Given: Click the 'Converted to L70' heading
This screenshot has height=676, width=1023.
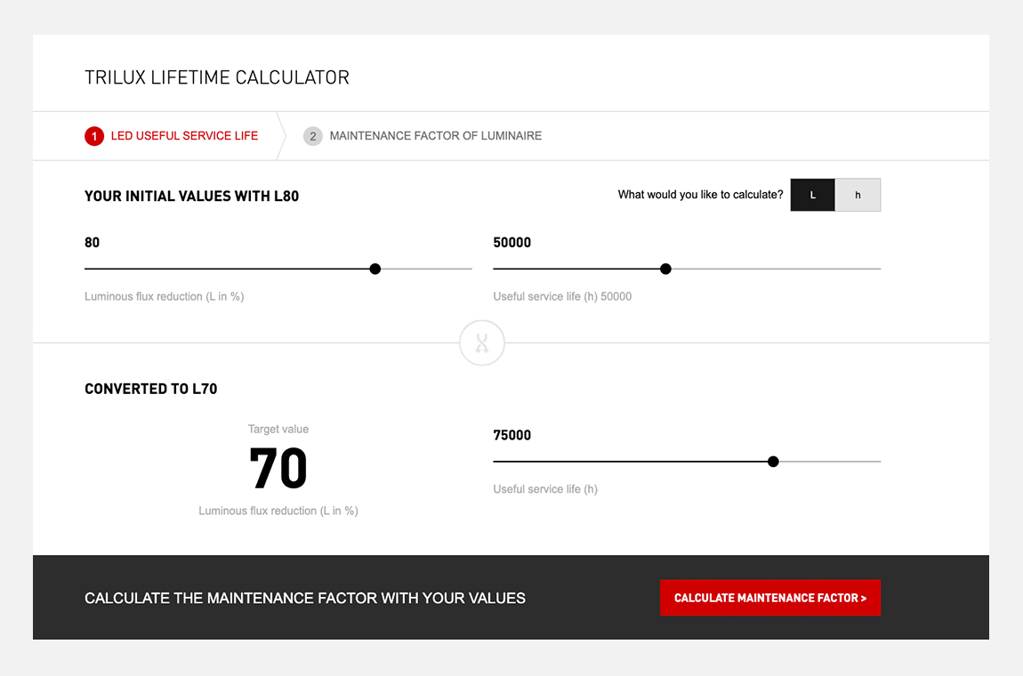Looking at the screenshot, I should click(150, 389).
